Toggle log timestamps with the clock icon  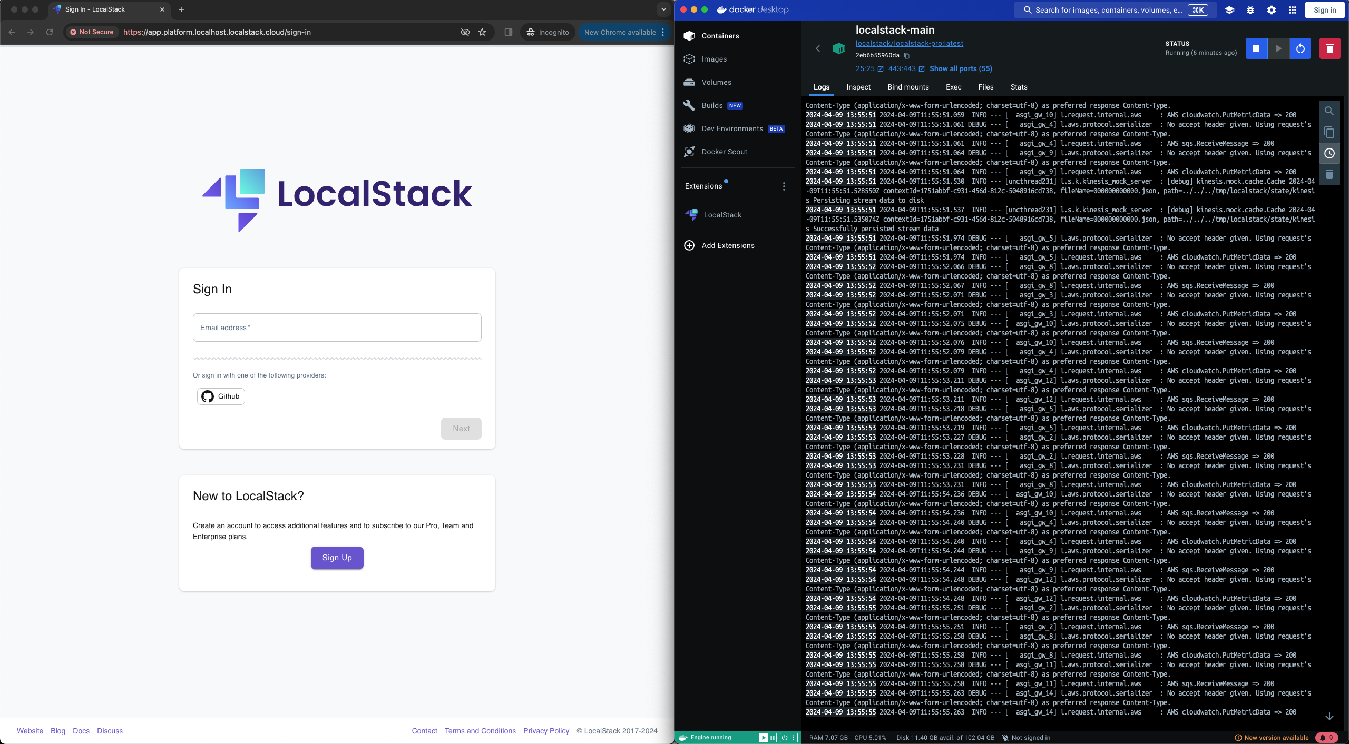click(x=1329, y=153)
